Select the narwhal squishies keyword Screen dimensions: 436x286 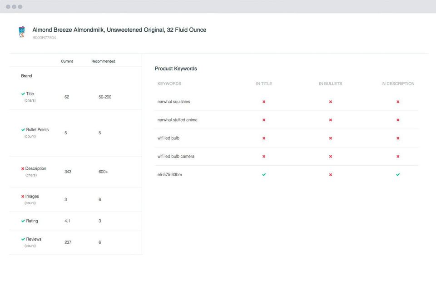[x=174, y=102]
